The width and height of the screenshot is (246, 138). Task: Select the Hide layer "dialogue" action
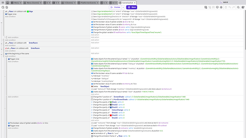(x=100, y=79)
